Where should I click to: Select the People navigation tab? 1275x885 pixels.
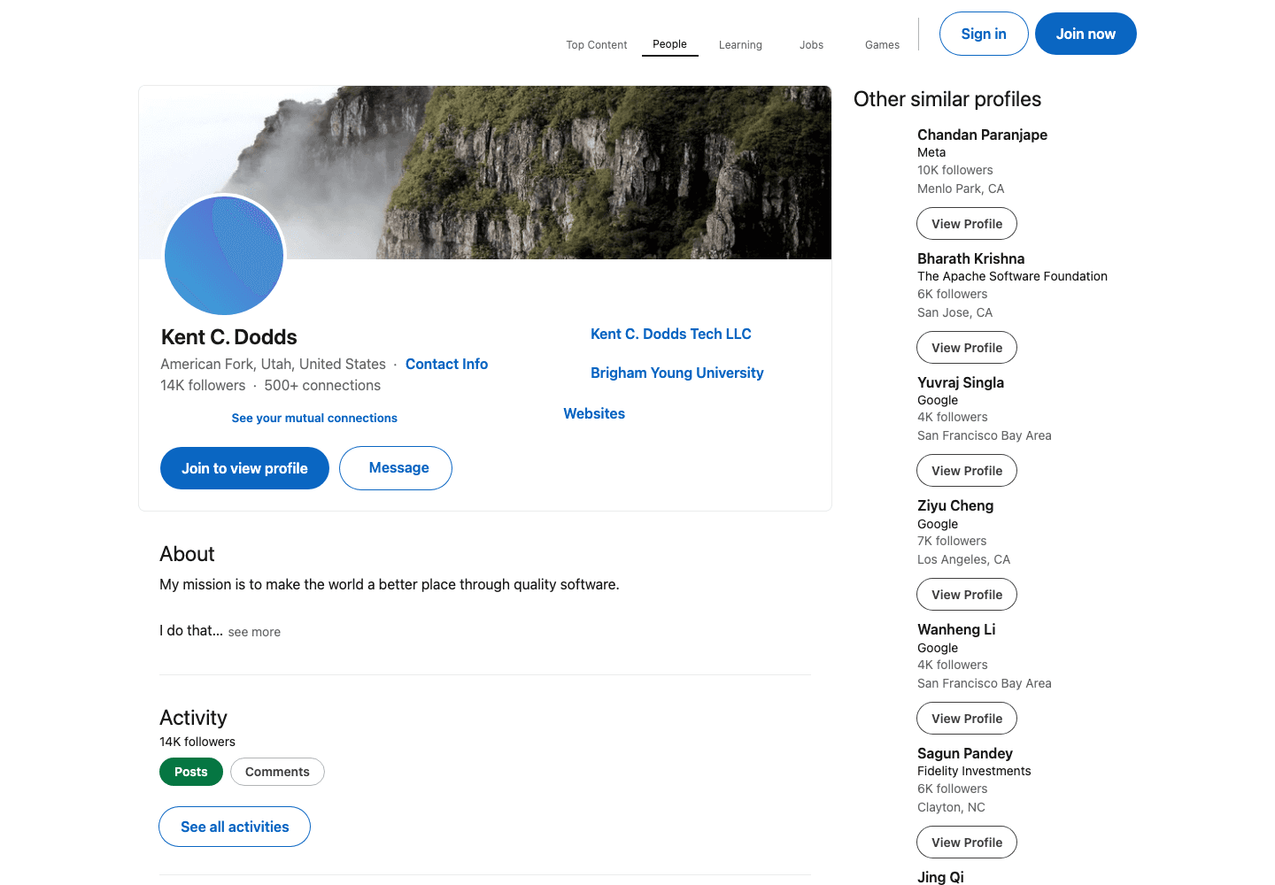(669, 44)
